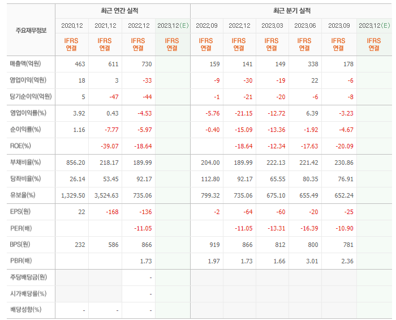396x320 pixels.
Task: Click the 영업이익 value -30
Action: (x=248, y=80)
